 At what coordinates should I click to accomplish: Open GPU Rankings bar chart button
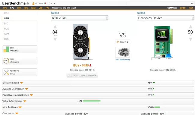pyautogui.click(x=20, y=49)
